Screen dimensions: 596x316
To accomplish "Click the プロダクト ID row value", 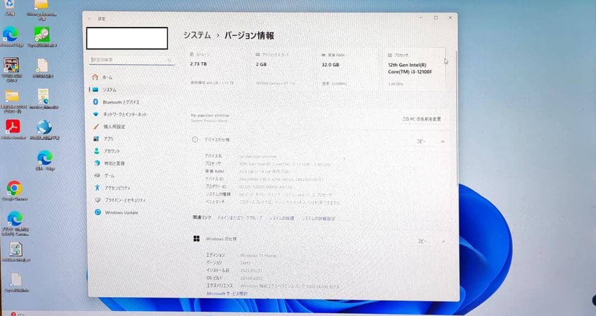I will (265, 187).
